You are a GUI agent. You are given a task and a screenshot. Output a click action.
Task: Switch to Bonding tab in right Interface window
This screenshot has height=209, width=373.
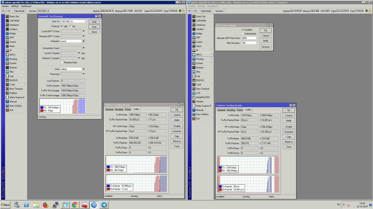click(x=231, y=110)
